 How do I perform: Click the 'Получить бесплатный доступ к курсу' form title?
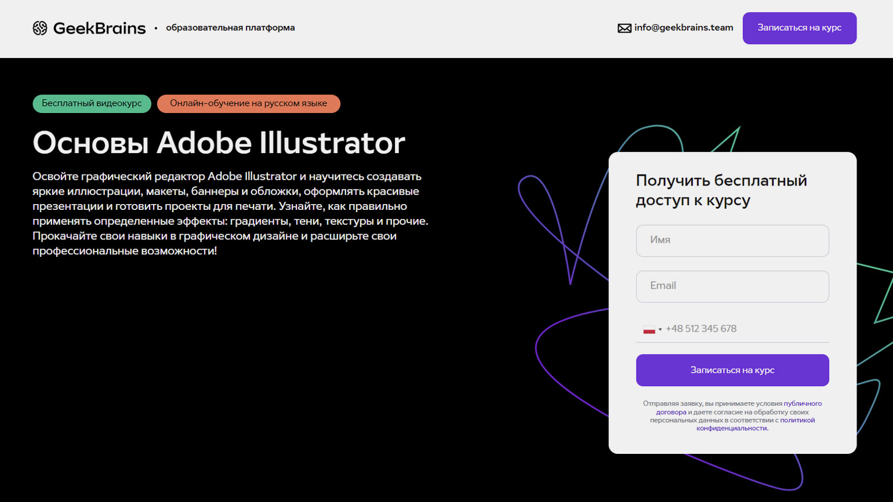pos(721,190)
